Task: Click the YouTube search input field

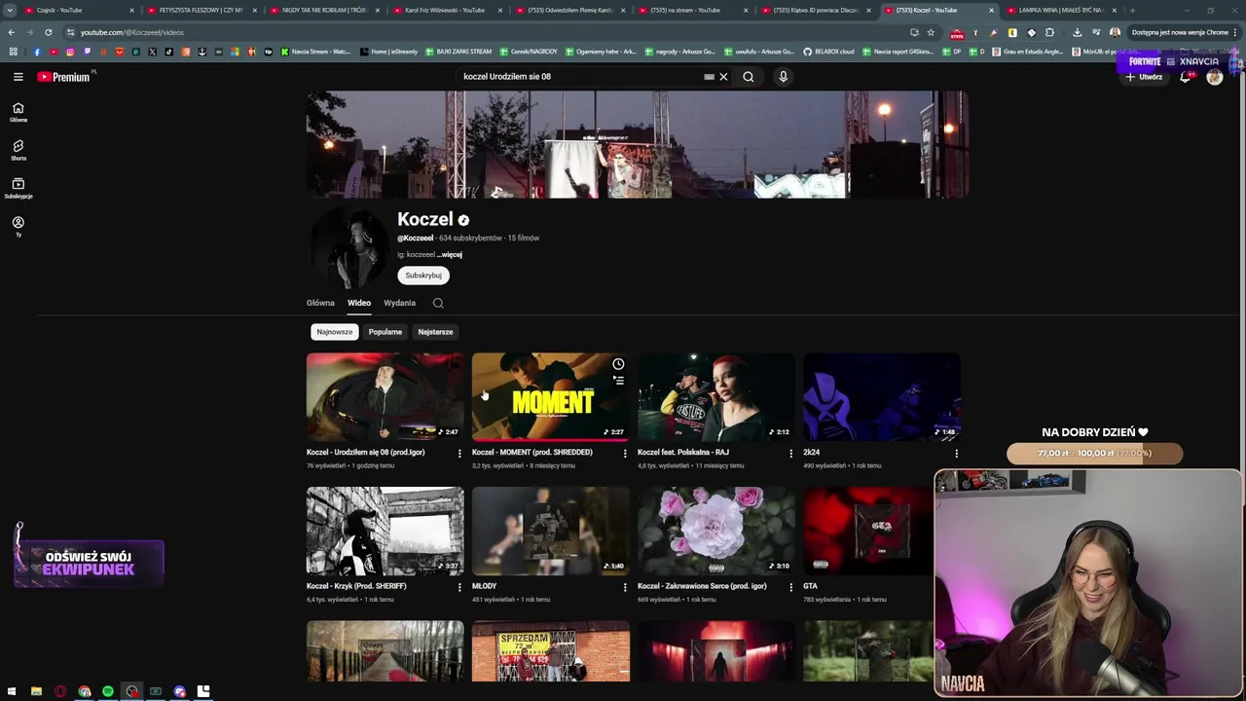Action: coord(579,77)
